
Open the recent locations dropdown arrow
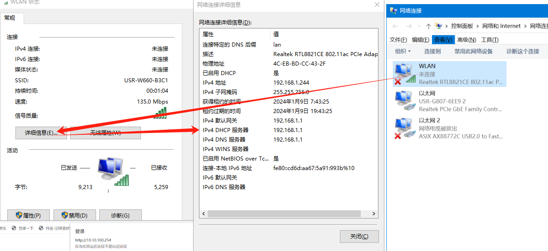point(419,26)
